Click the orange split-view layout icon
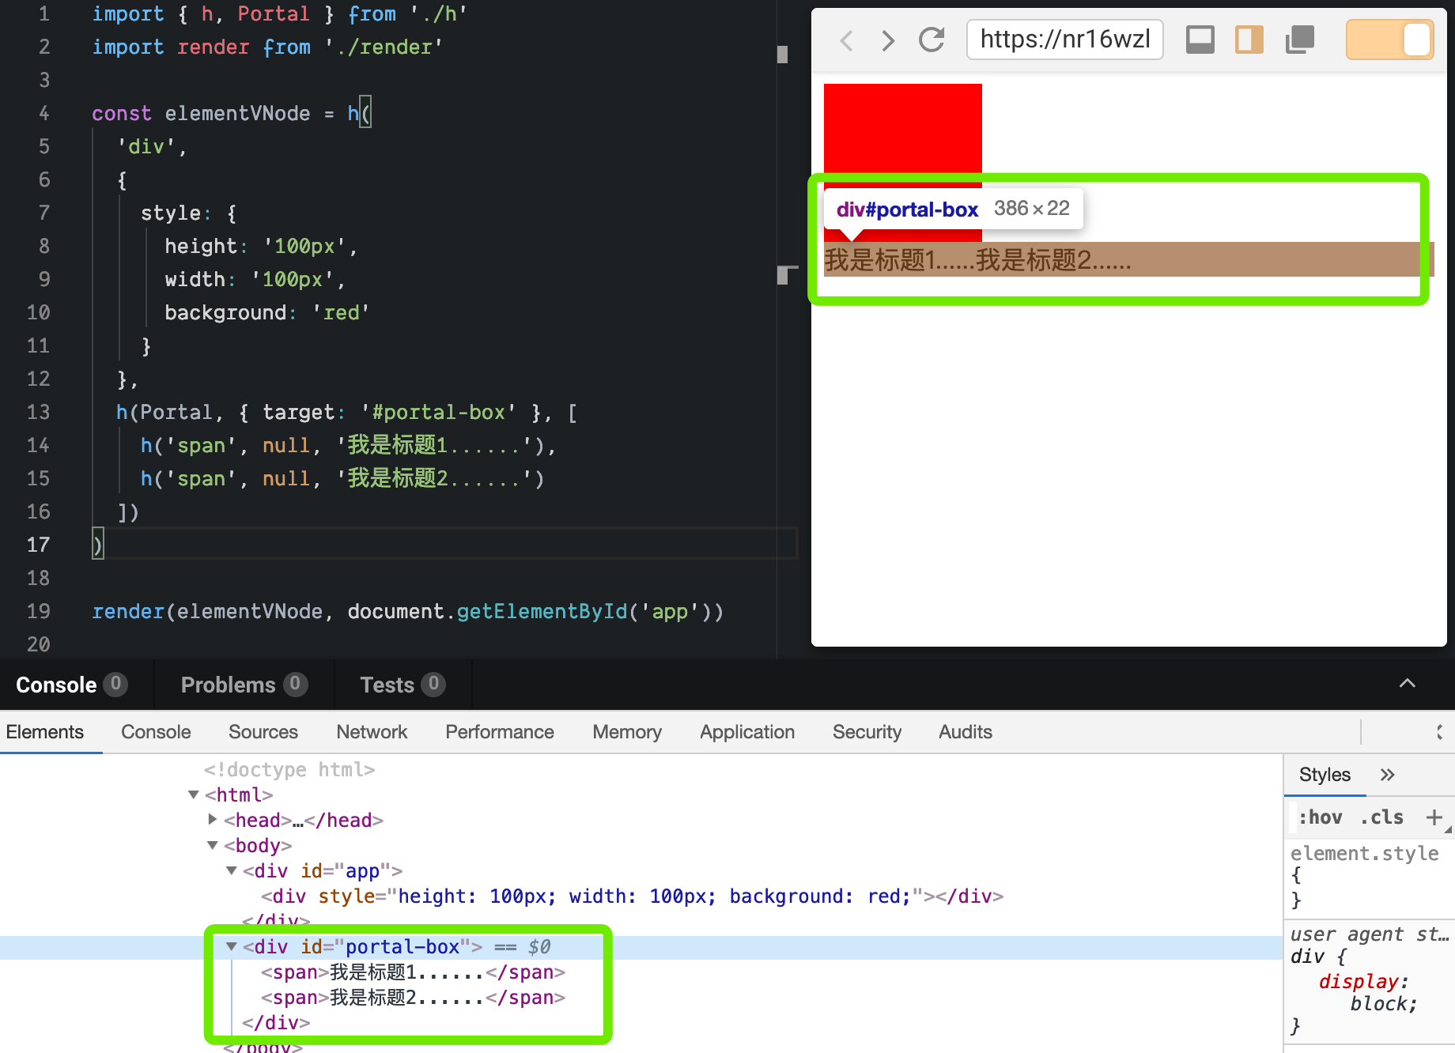The width and height of the screenshot is (1455, 1053). coord(1249,40)
